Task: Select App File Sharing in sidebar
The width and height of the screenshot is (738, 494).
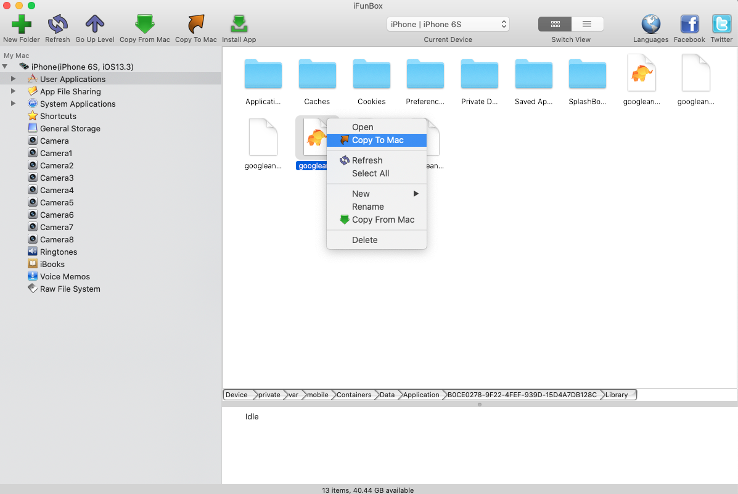Action: [x=70, y=91]
